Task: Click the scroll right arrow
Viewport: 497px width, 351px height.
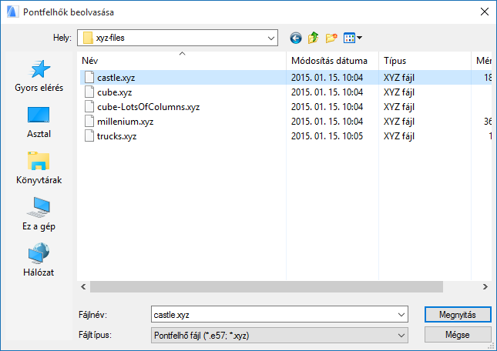Action: point(485,287)
